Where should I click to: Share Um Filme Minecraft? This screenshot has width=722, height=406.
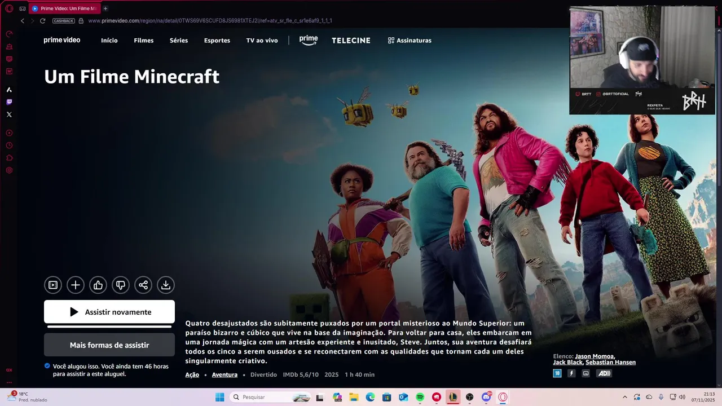[x=143, y=285]
